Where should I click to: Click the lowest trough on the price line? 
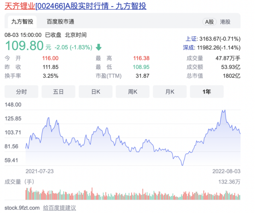(182, 165)
